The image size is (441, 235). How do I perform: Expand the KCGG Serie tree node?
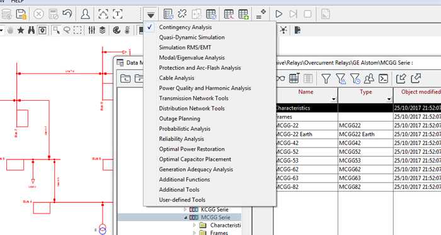(185, 209)
